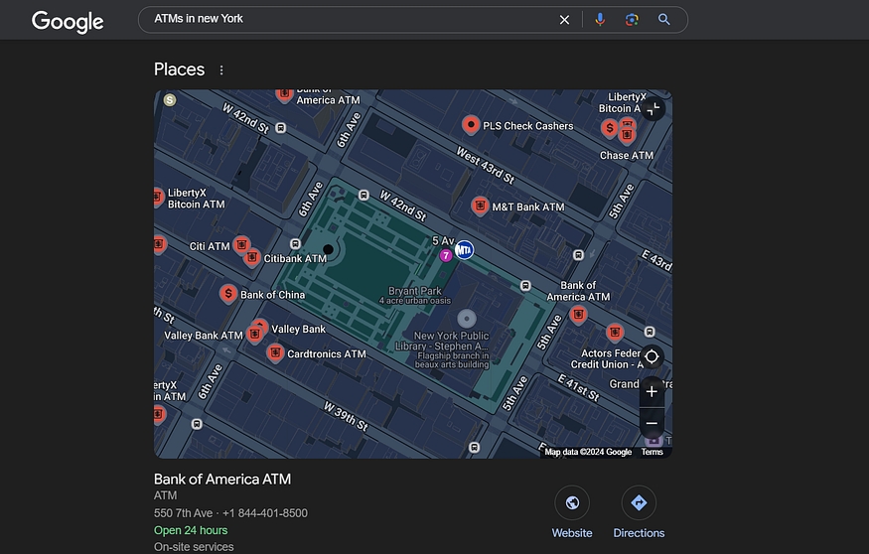Open Google Lens image search

click(x=632, y=20)
